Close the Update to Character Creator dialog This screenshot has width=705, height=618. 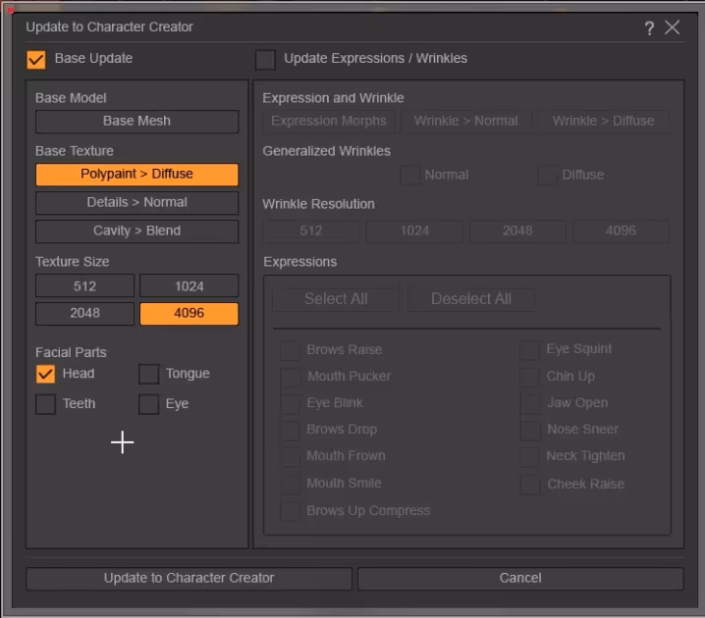click(673, 27)
